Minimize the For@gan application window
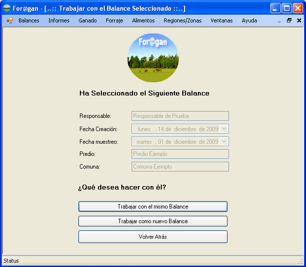Screen dimensions: 306x267 [276, 8]
